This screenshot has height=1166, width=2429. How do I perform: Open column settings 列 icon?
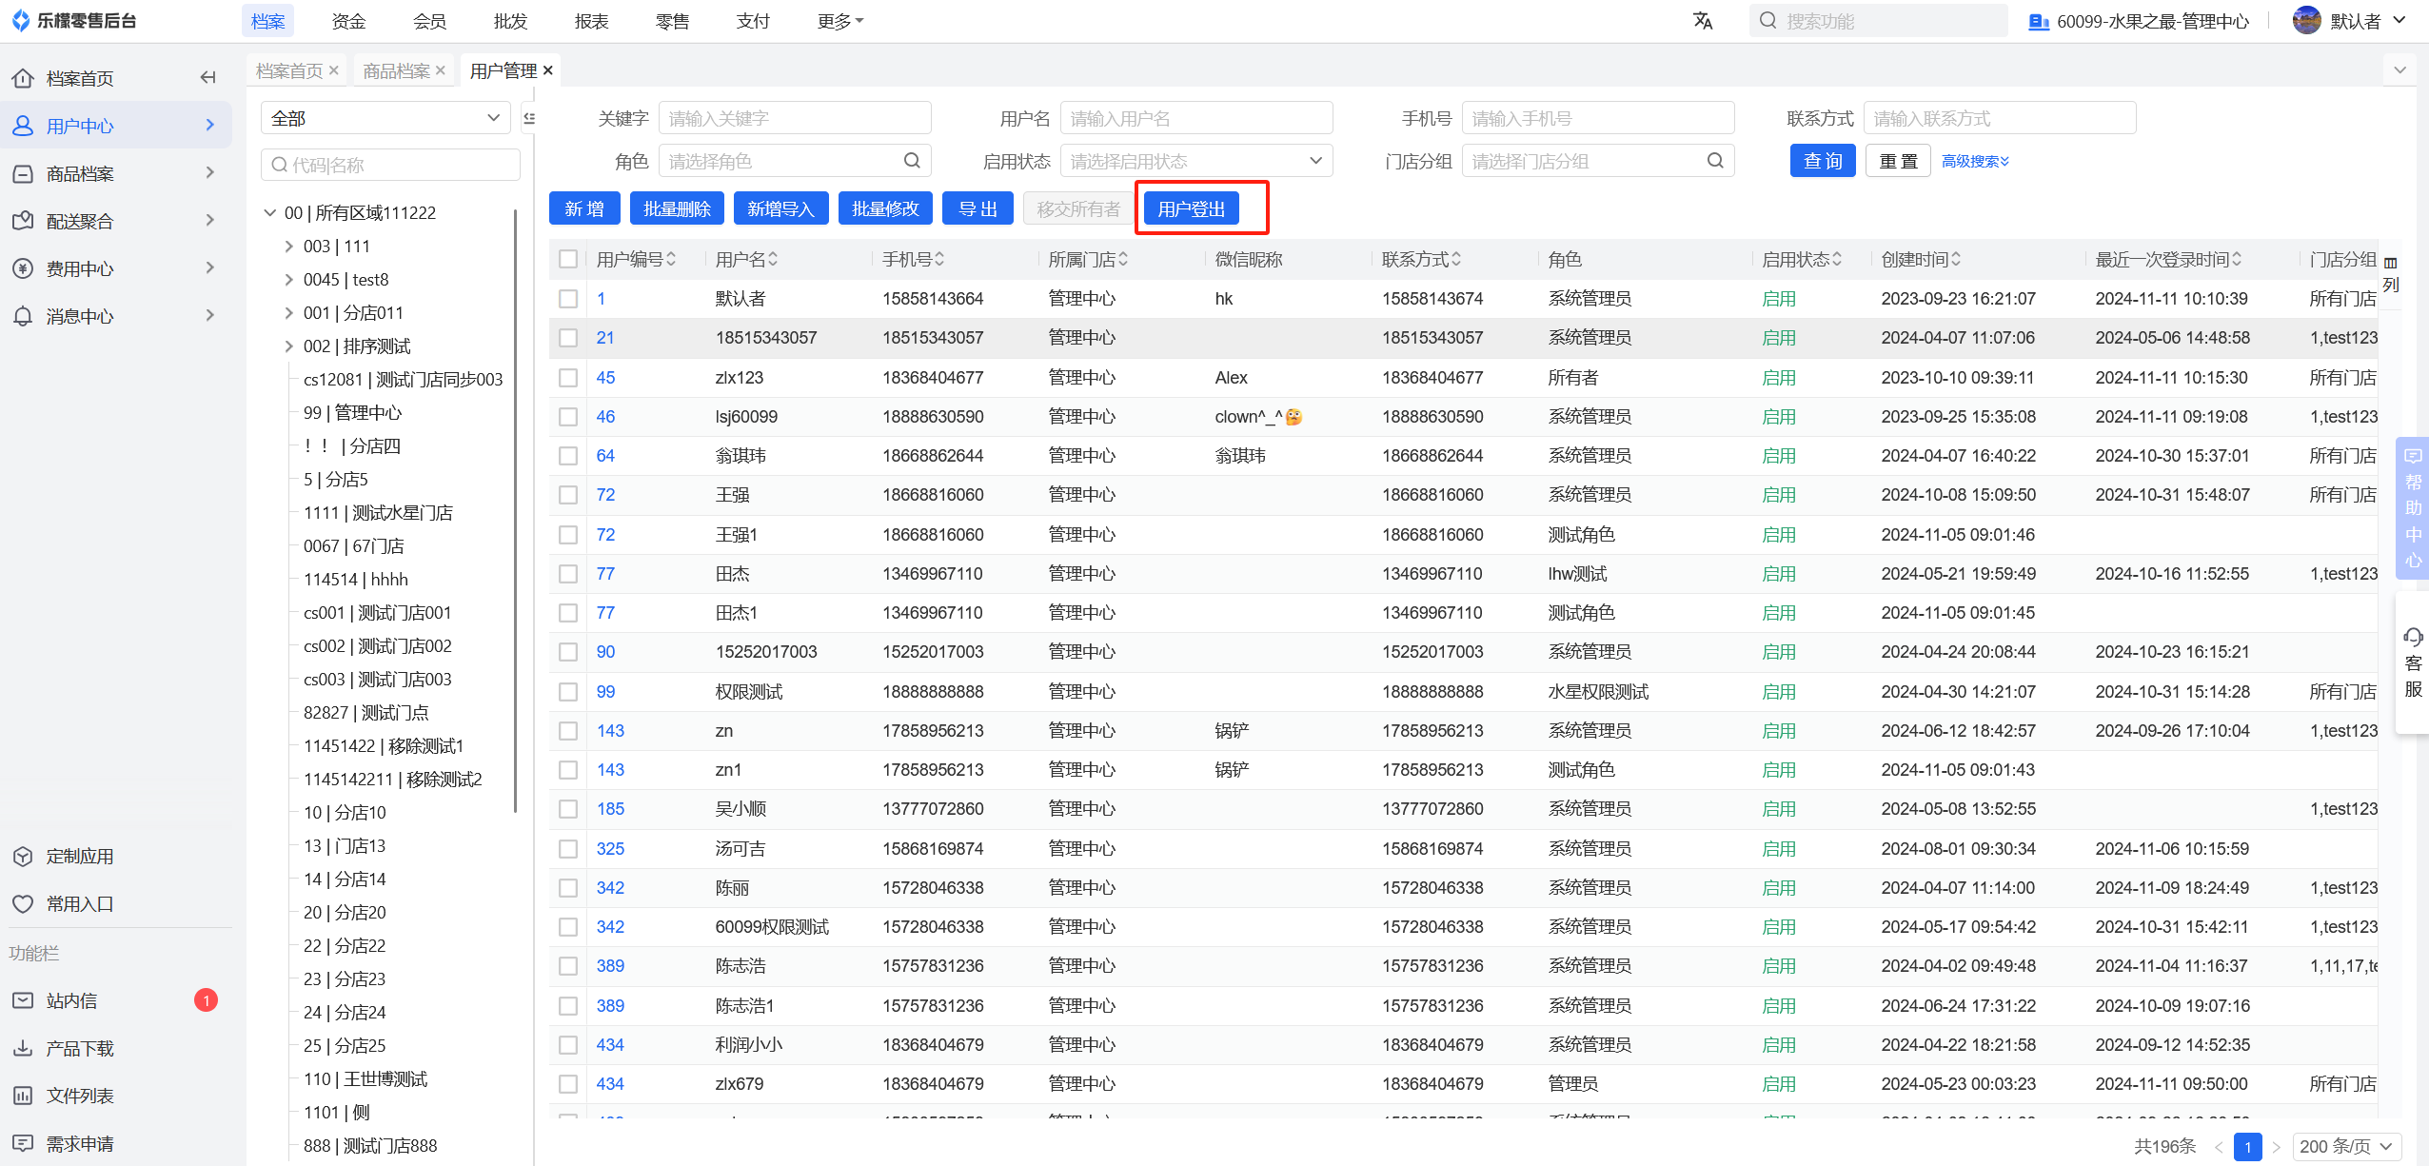coord(2391,273)
